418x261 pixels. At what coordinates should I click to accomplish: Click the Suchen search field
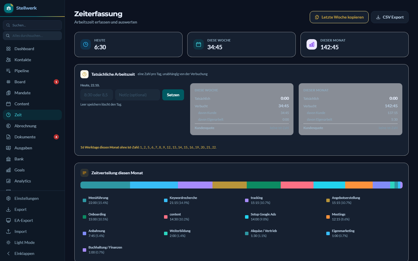32,25
